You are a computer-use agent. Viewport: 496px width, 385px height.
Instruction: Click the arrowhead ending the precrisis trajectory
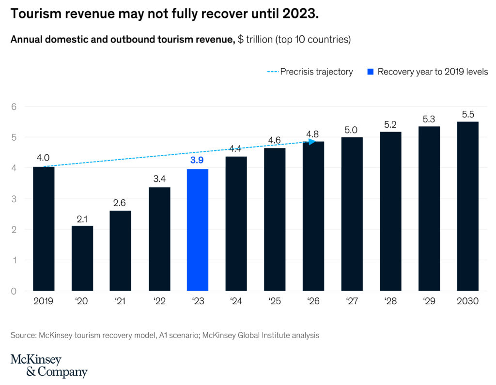pos(312,142)
